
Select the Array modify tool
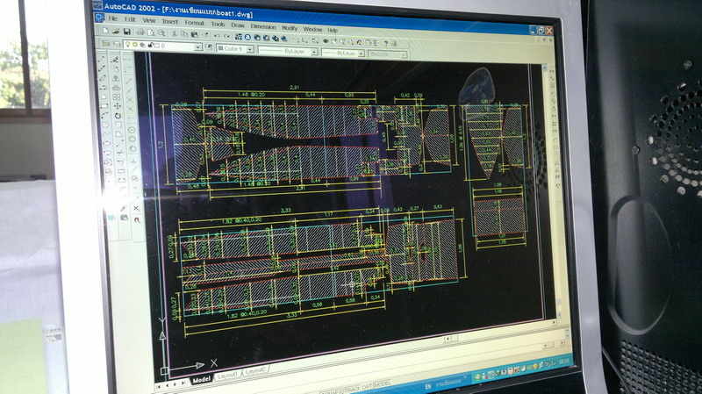click(117, 97)
